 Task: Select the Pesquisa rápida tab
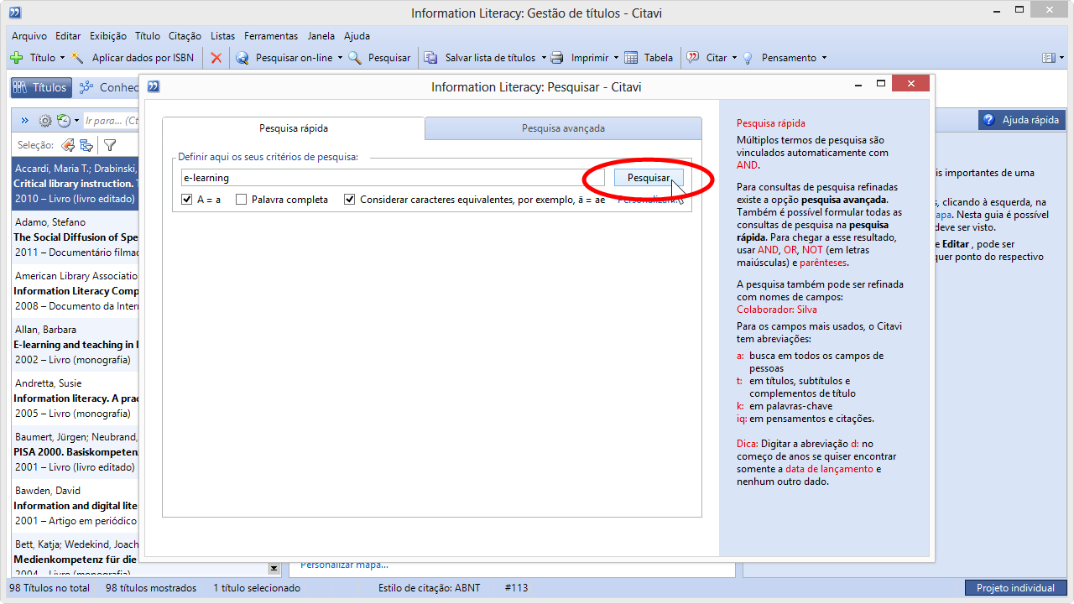tap(294, 128)
